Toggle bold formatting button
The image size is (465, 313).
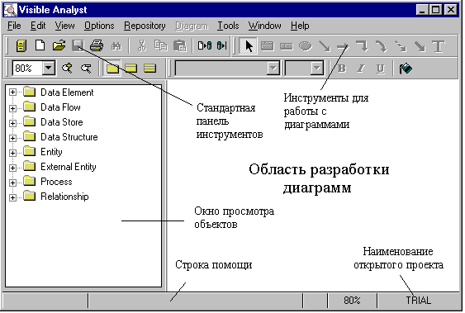point(342,69)
